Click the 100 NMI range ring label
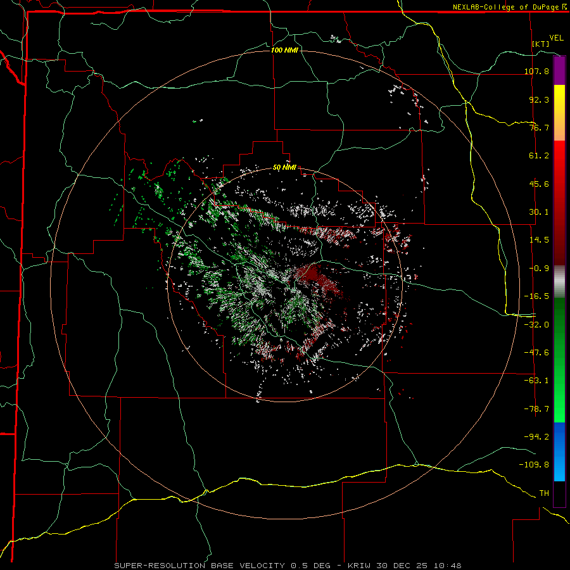Viewport: 570px width, 570px height. (284, 50)
